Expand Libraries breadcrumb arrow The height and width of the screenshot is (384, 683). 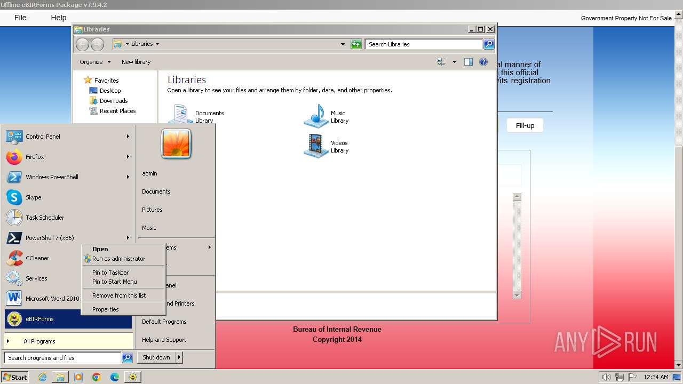point(157,44)
